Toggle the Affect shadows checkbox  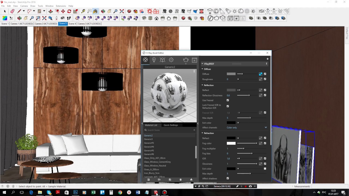[228, 178]
